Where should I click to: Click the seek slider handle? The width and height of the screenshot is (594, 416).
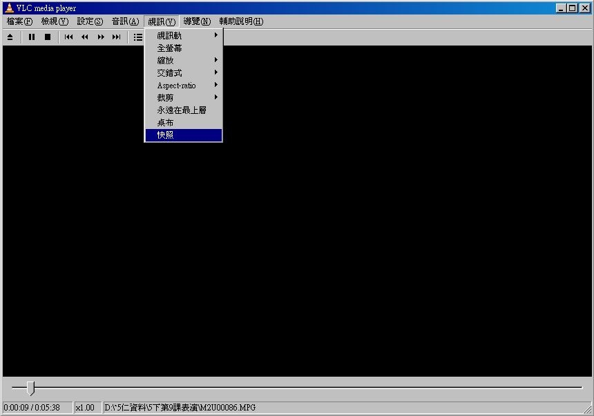coord(30,388)
